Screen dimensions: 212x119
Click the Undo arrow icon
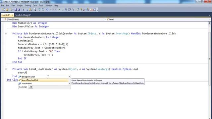47,10
